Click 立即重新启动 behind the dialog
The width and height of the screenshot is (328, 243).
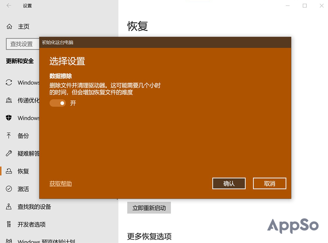(x=149, y=208)
